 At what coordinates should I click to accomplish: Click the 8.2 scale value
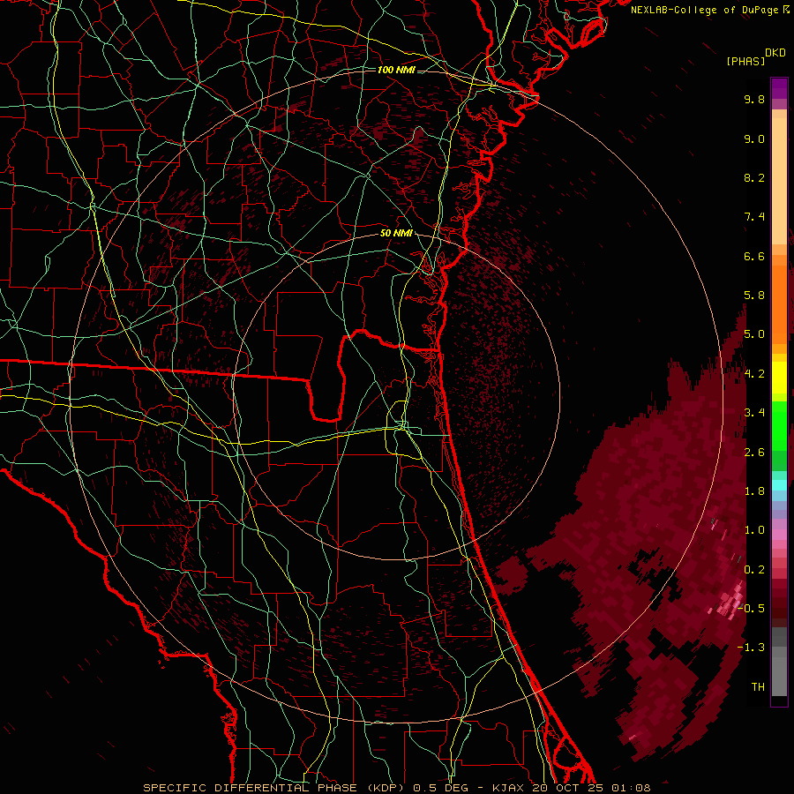[x=754, y=177]
